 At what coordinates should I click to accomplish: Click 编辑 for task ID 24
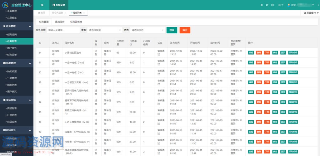click(251, 52)
